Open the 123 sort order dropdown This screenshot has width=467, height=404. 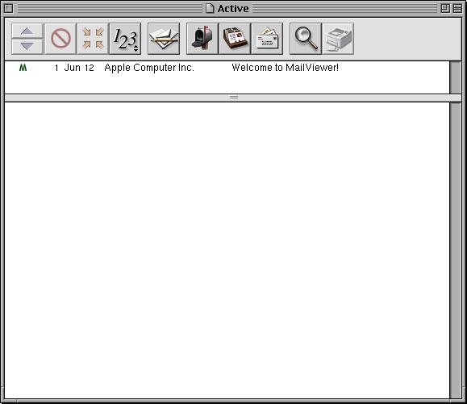pyautogui.click(x=125, y=39)
